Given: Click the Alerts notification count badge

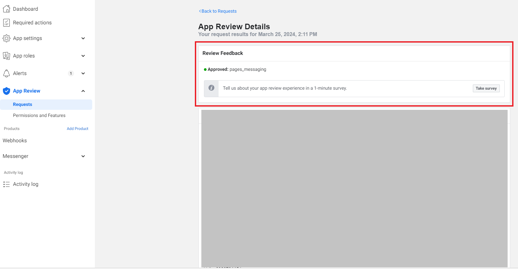Looking at the screenshot, I should (71, 73).
